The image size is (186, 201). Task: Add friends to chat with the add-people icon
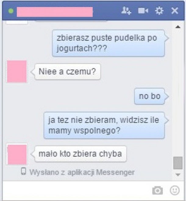click(x=126, y=11)
